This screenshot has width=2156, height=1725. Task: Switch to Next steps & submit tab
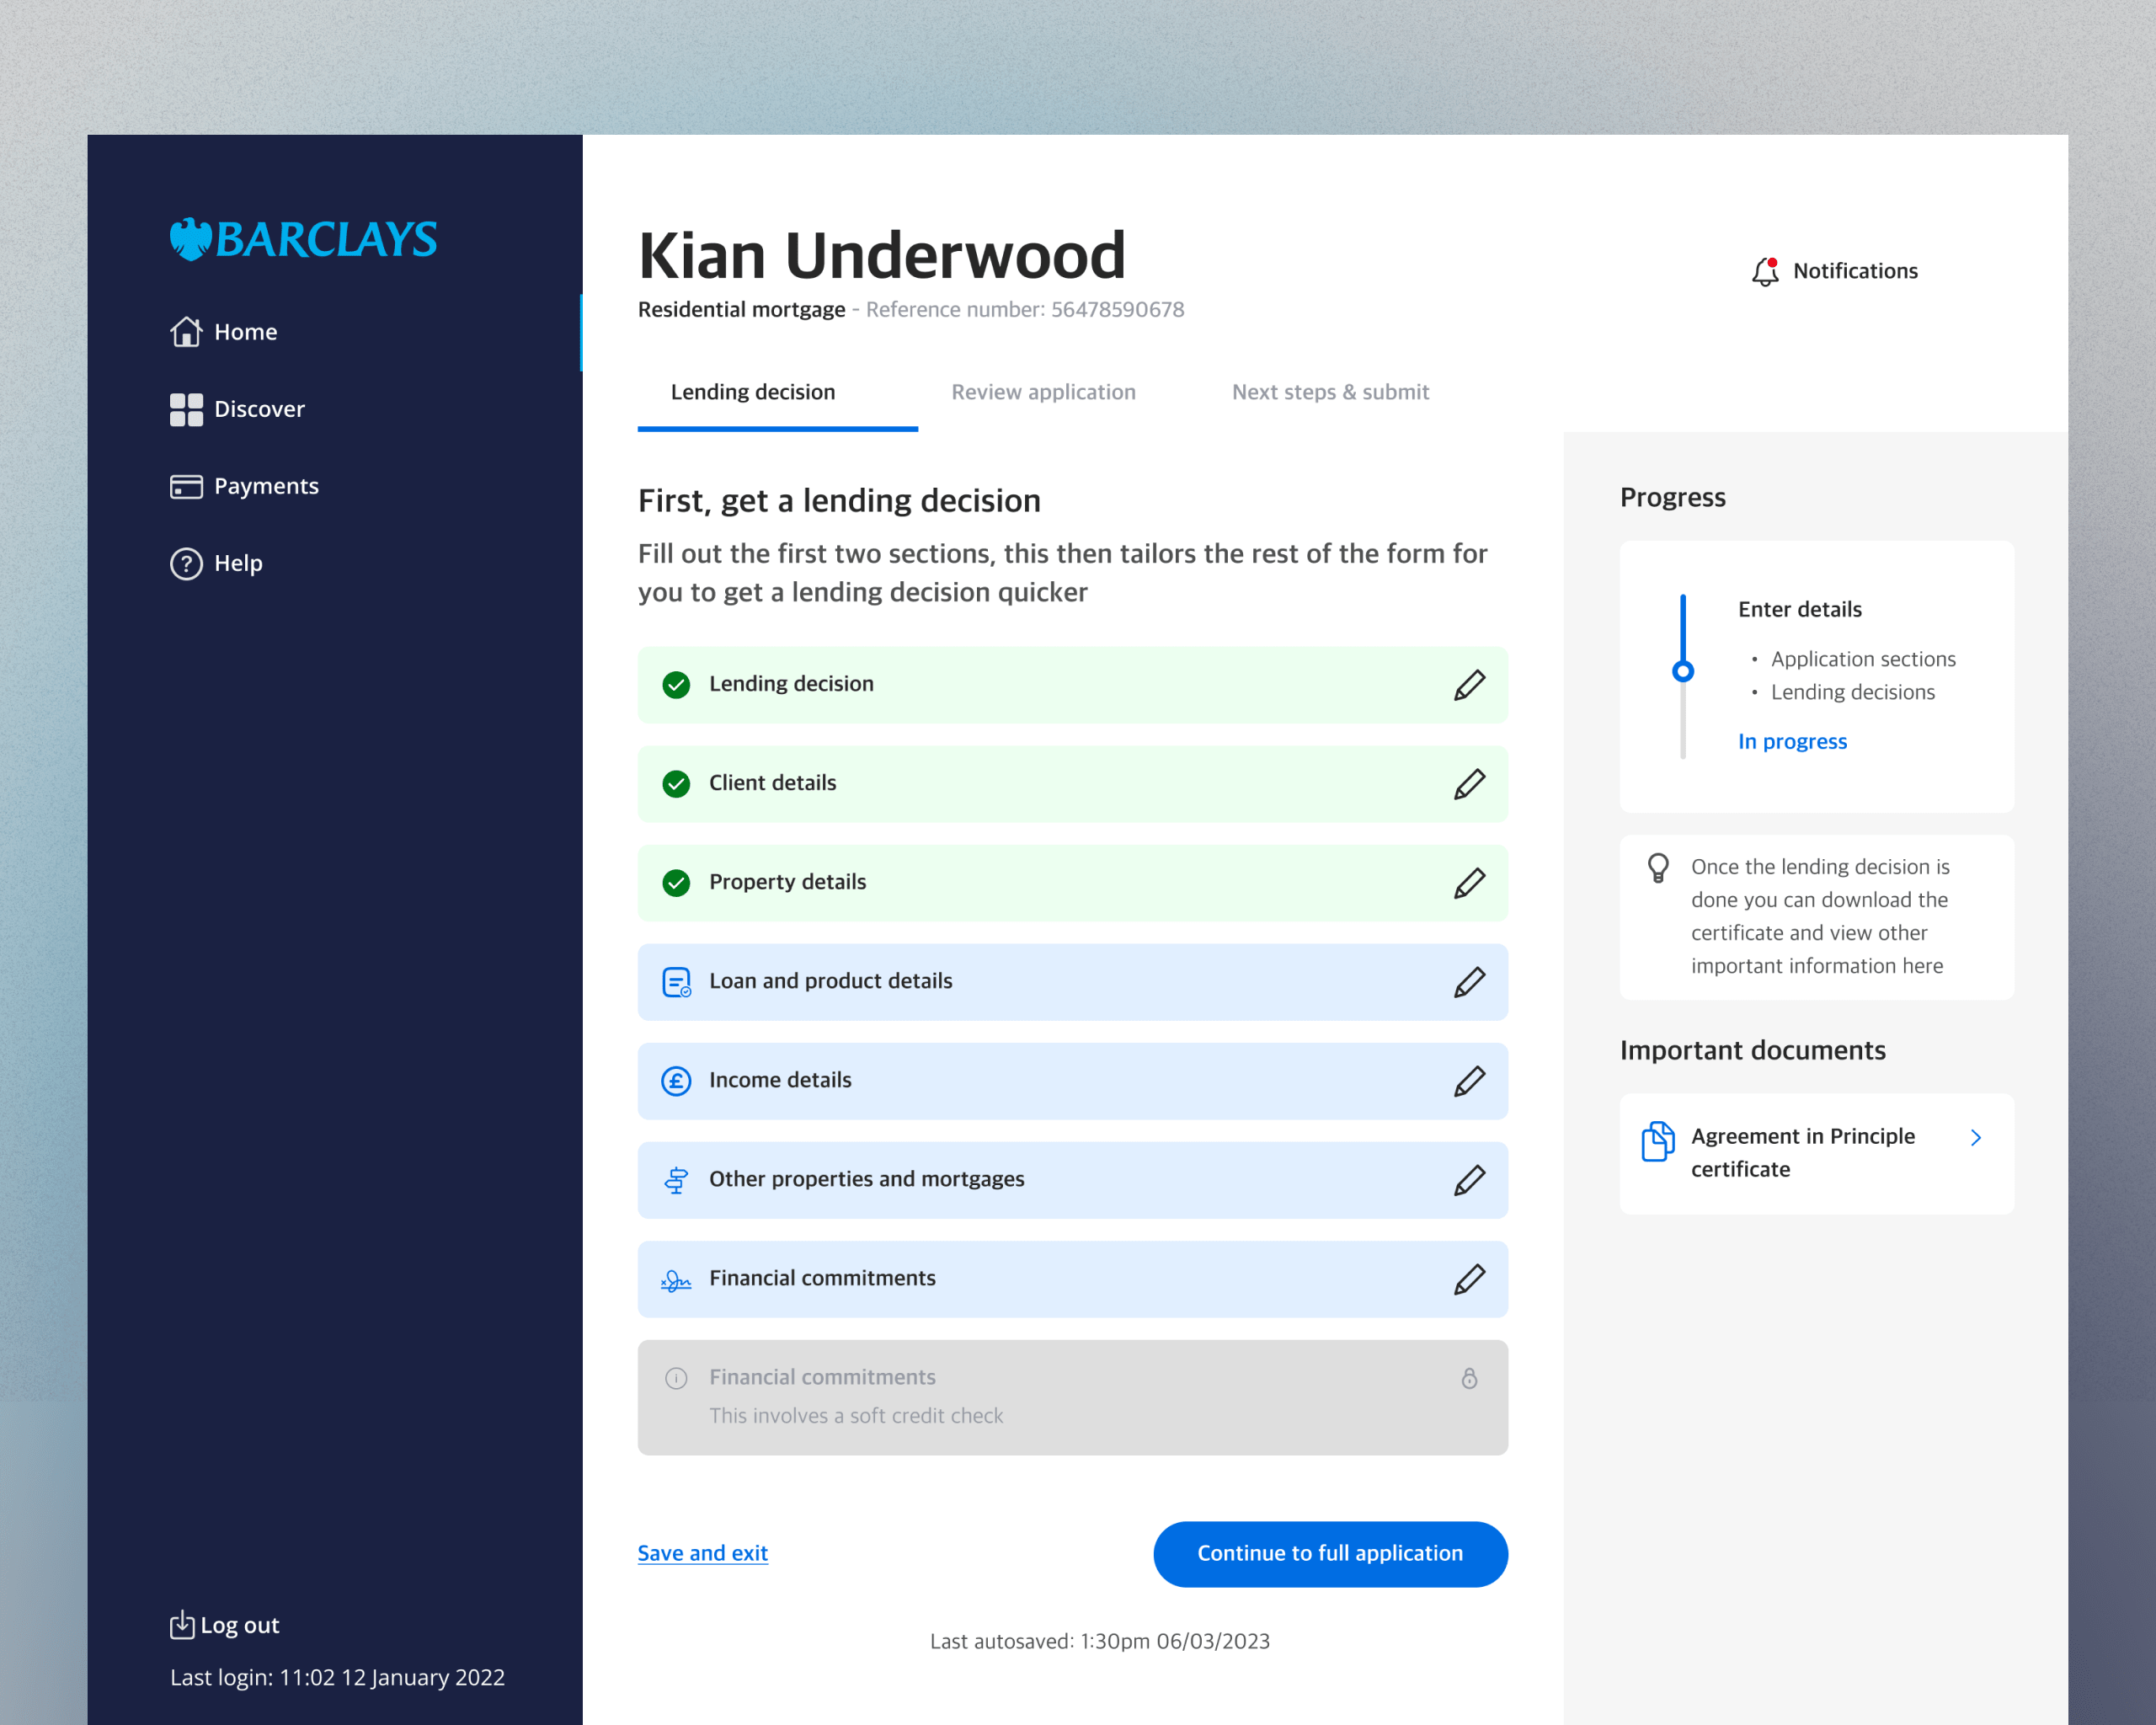[1330, 392]
